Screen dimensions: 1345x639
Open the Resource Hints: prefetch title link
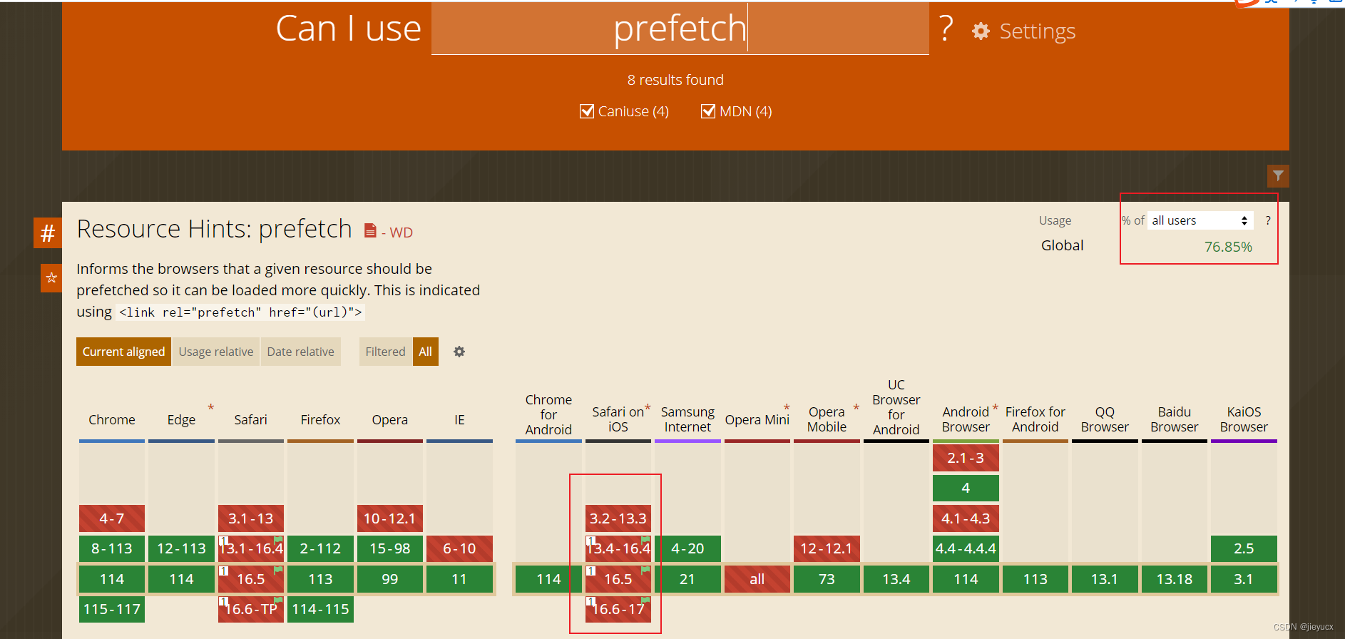[214, 229]
